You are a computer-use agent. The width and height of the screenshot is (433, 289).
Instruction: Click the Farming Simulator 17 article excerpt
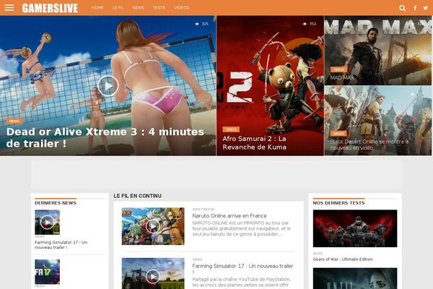(241, 282)
